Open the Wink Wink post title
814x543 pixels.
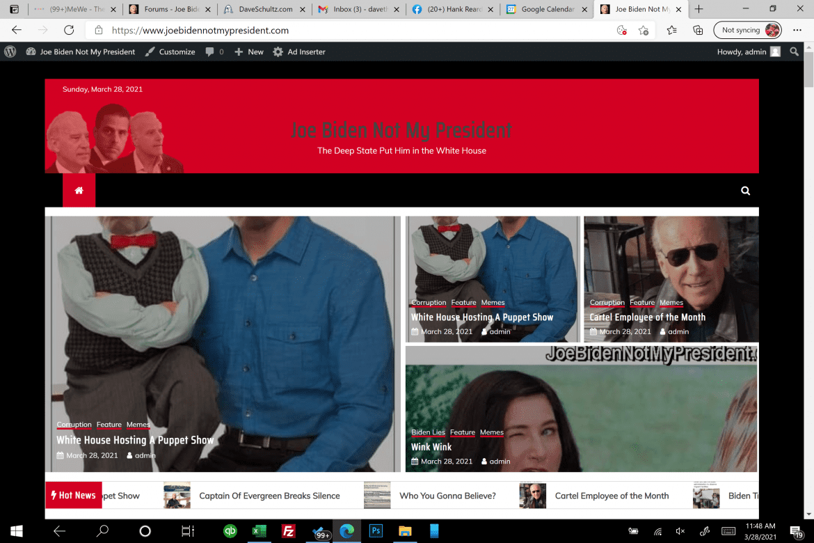pos(431,447)
